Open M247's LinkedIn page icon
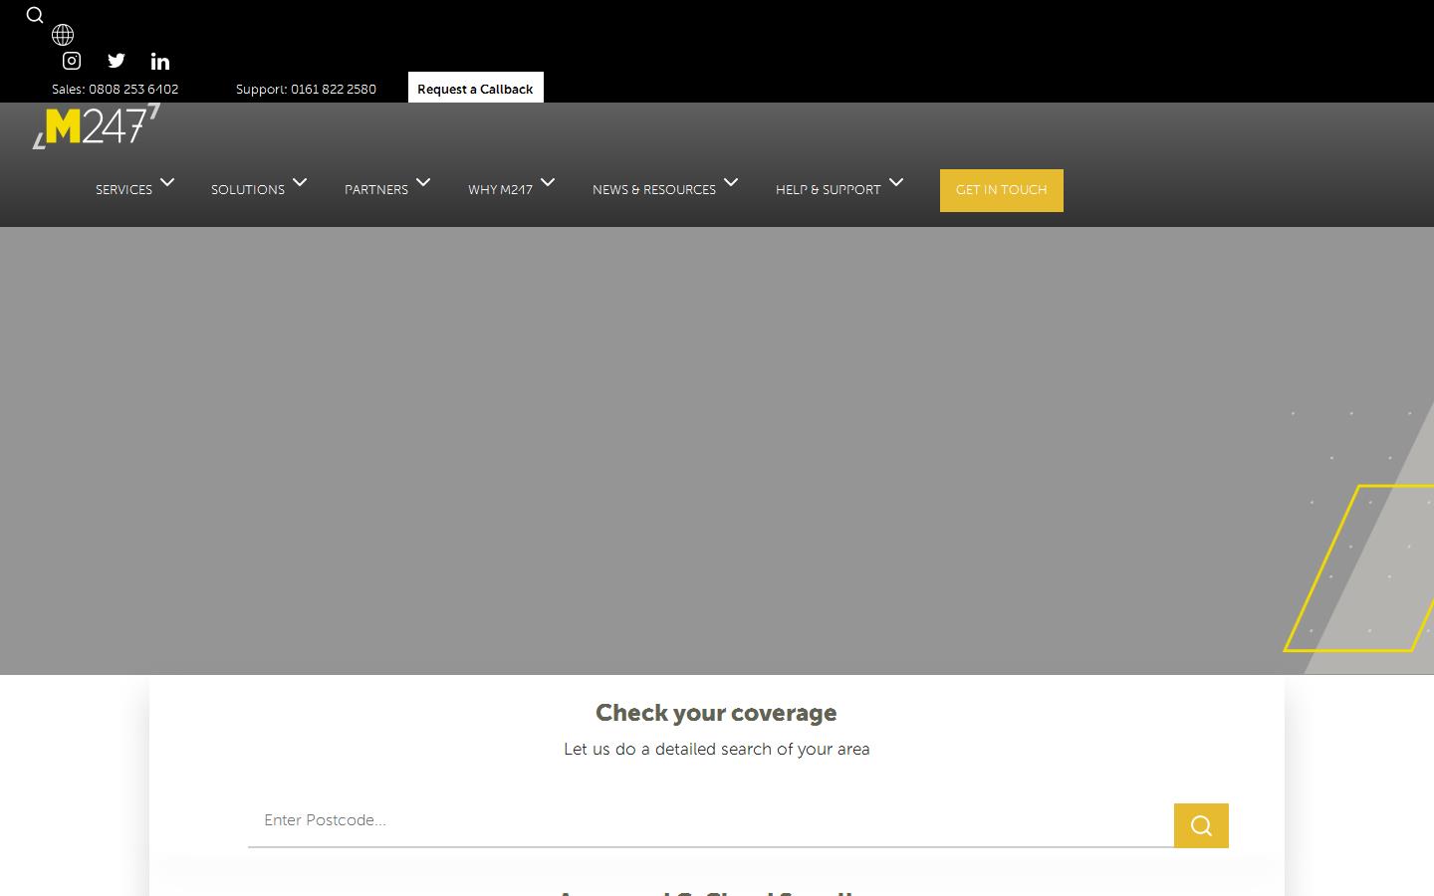 coord(160,62)
